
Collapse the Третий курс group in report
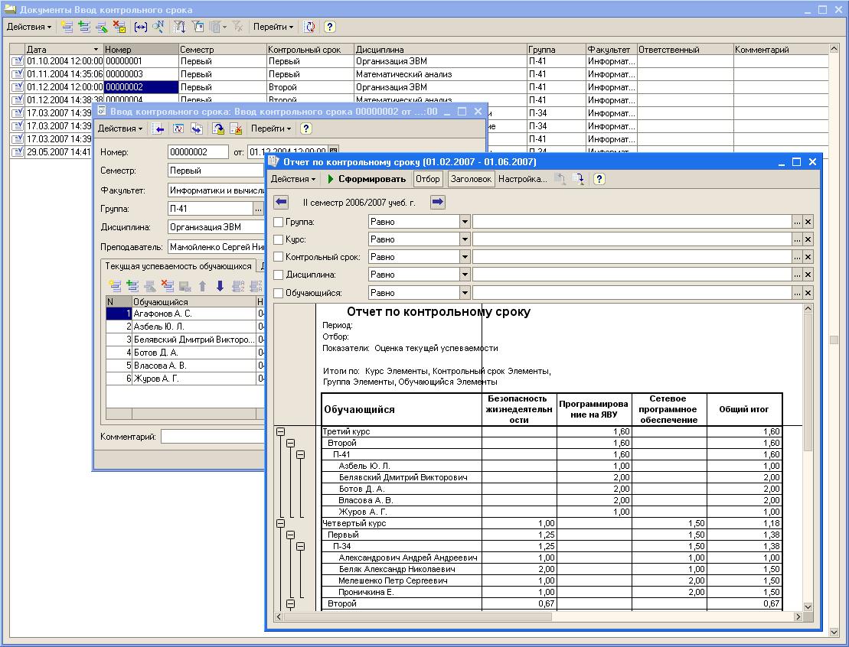(x=280, y=431)
